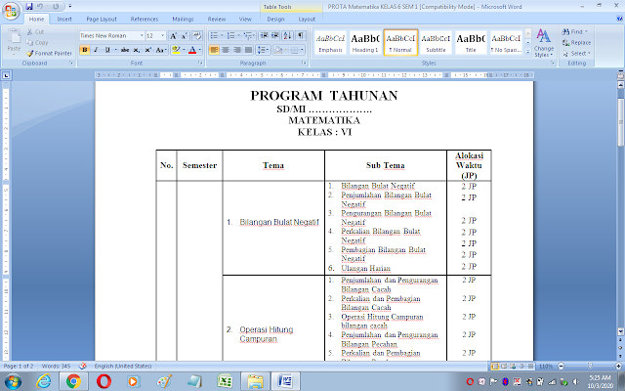Center-align the paragraph
This screenshot has height=391, width=625.
pos(226,50)
